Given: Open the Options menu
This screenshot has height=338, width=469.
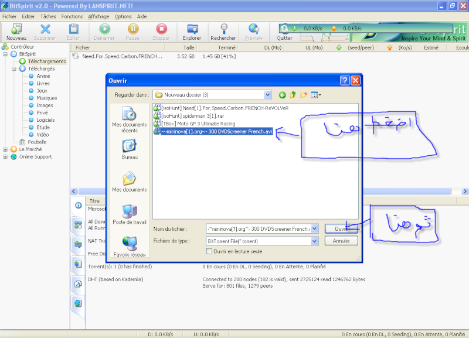Looking at the screenshot, I should [123, 16].
